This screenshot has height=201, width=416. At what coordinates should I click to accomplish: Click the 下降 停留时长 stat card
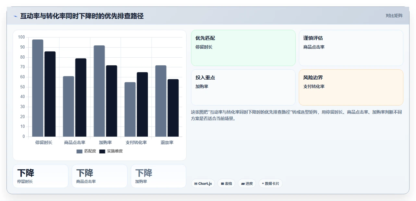[x=41, y=176]
